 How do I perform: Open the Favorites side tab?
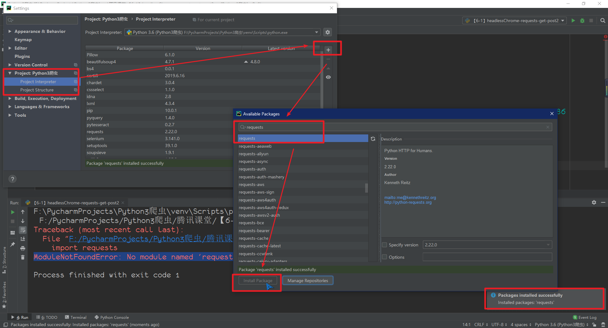(4, 295)
